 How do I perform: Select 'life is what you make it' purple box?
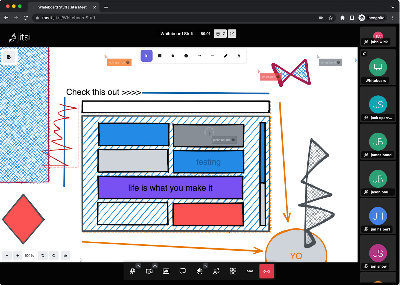click(170, 188)
